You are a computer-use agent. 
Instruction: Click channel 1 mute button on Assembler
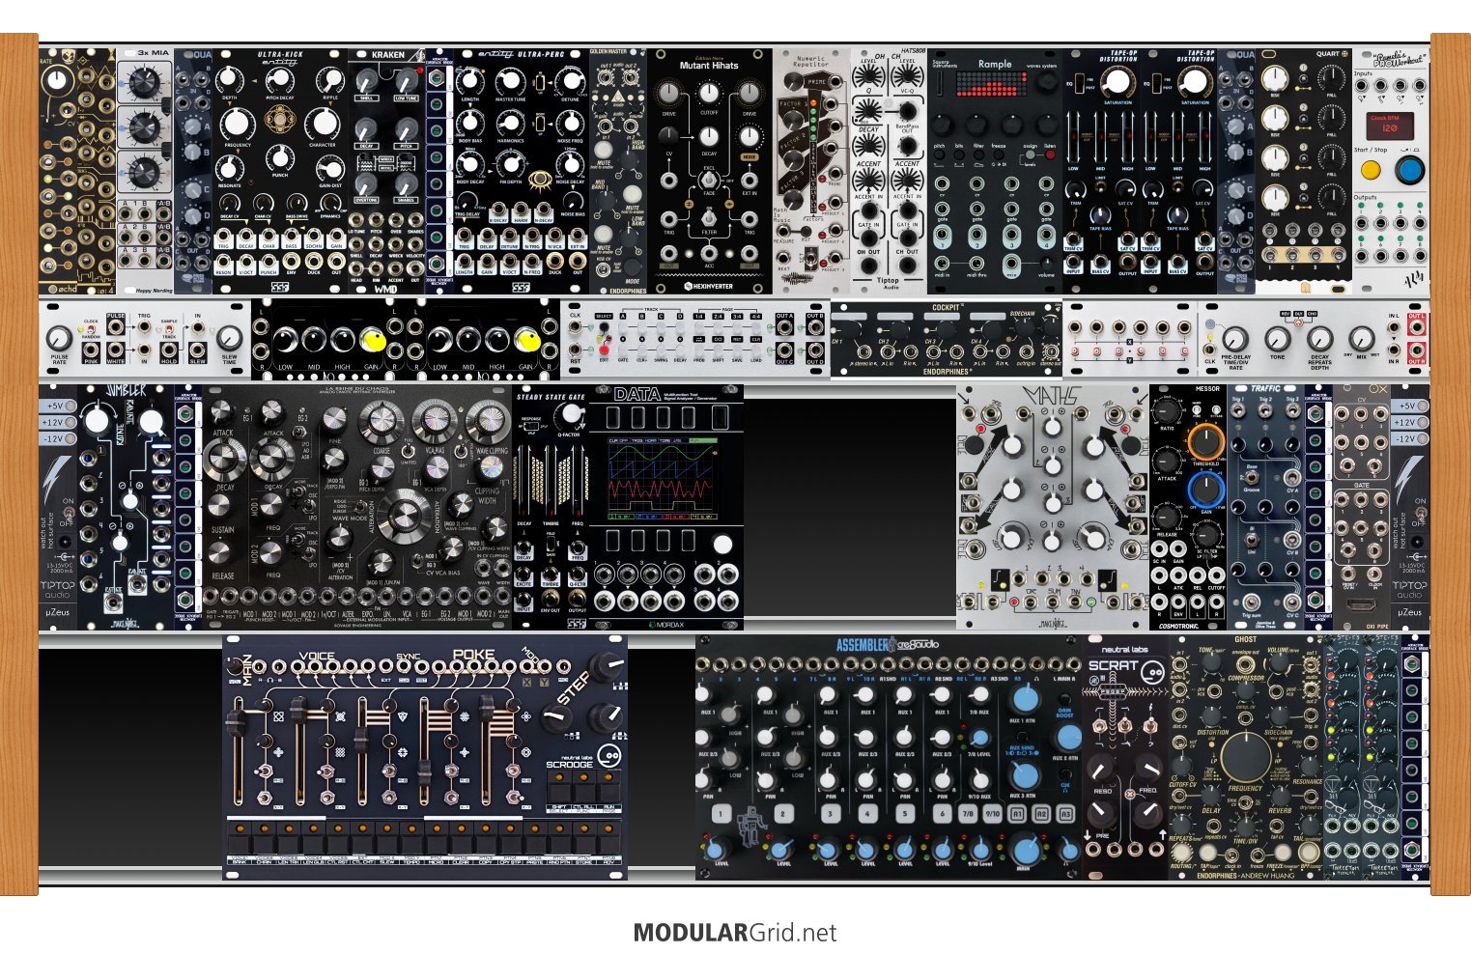pyautogui.click(x=721, y=813)
